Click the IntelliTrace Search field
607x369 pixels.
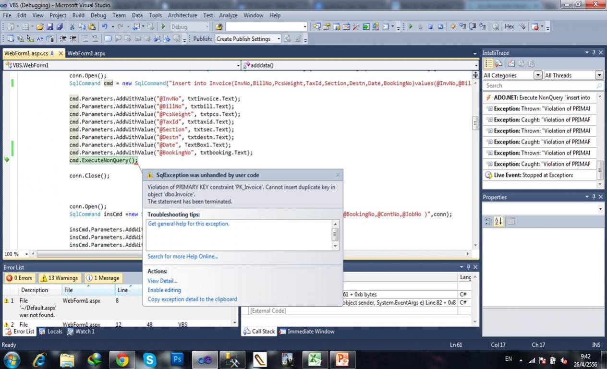(x=543, y=86)
